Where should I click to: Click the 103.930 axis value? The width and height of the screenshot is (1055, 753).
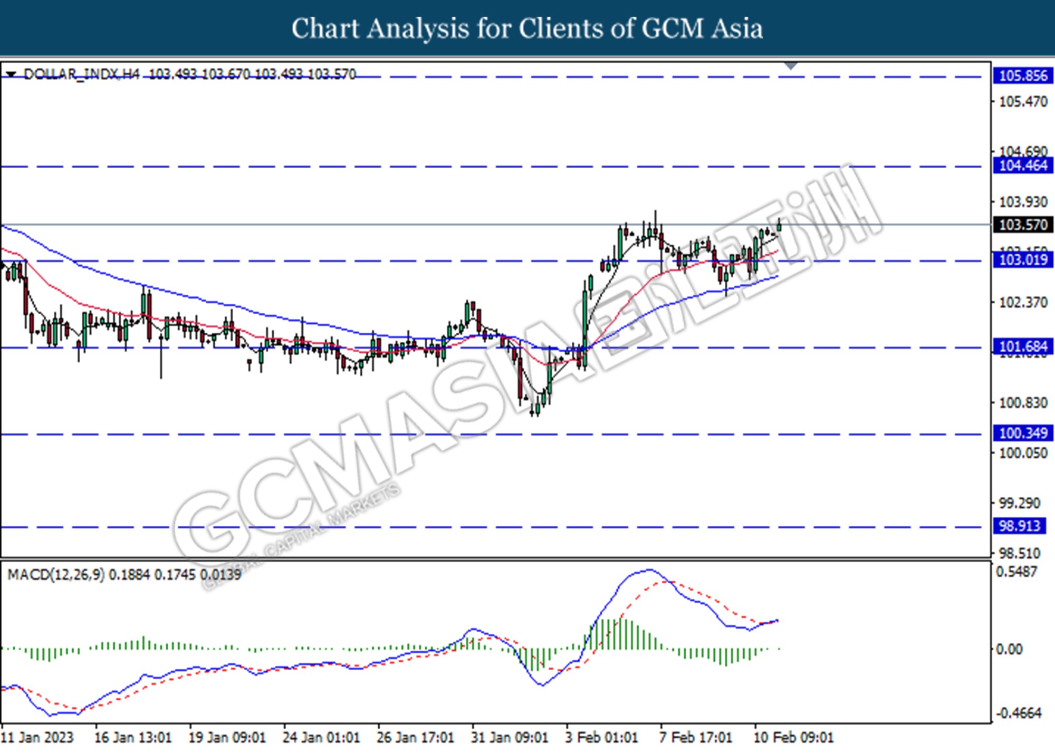tap(1023, 202)
